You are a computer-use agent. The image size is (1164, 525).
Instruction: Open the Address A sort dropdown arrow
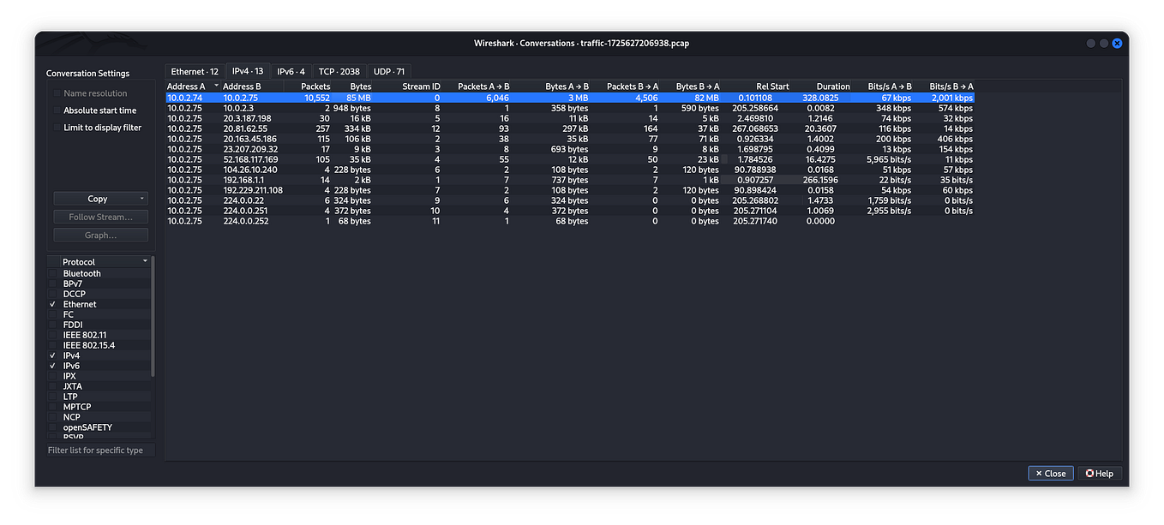tap(218, 86)
